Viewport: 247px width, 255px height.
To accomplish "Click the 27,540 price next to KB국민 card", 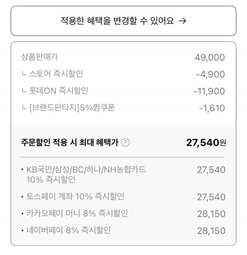I will click(211, 170).
